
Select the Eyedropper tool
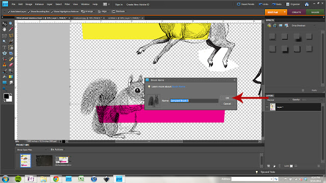click(11, 29)
